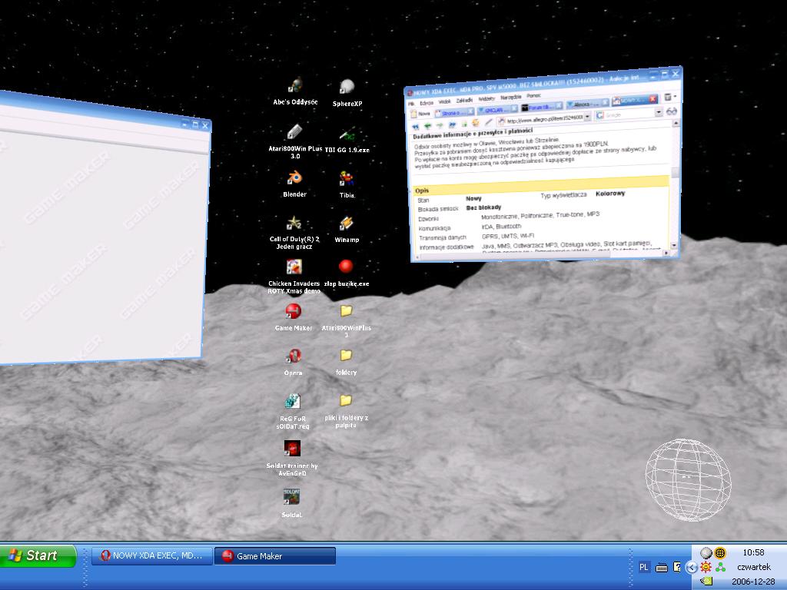The width and height of the screenshot is (787, 590).
Task: Launch the Soldat game icon
Action: (x=291, y=498)
